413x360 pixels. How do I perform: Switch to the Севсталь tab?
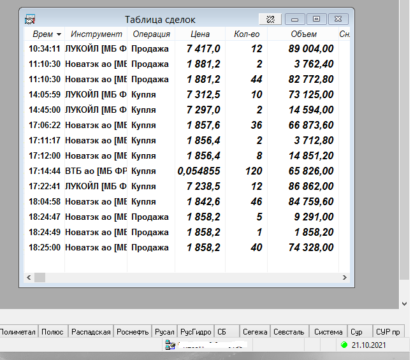(x=289, y=332)
